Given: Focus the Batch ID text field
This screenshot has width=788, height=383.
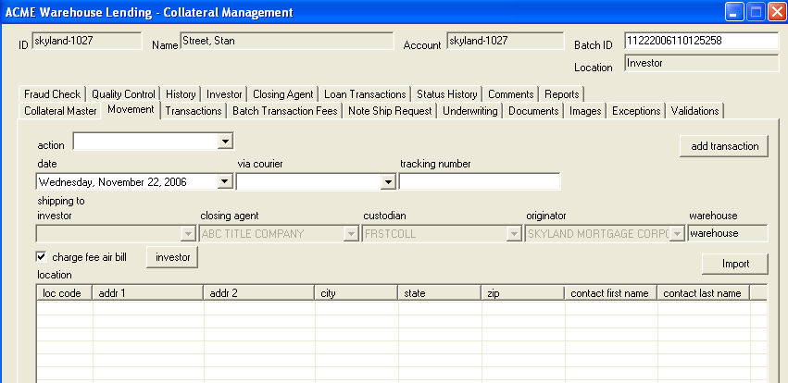Looking at the screenshot, I should [701, 42].
